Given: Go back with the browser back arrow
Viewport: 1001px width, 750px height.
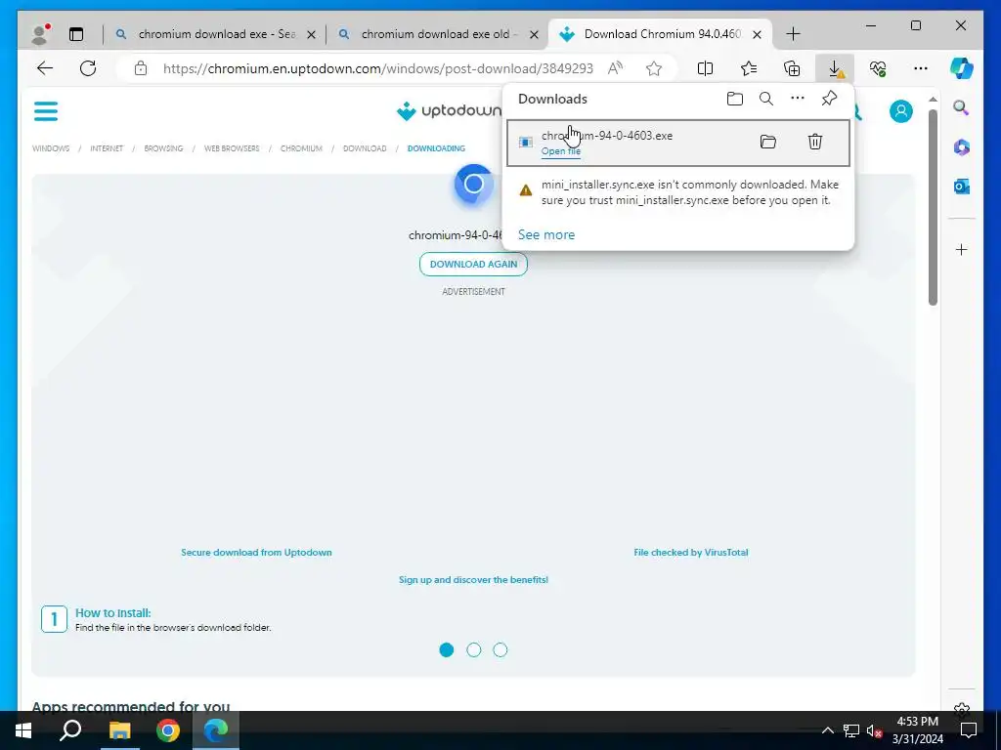Looking at the screenshot, I should pyautogui.click(x=45, y=68).
